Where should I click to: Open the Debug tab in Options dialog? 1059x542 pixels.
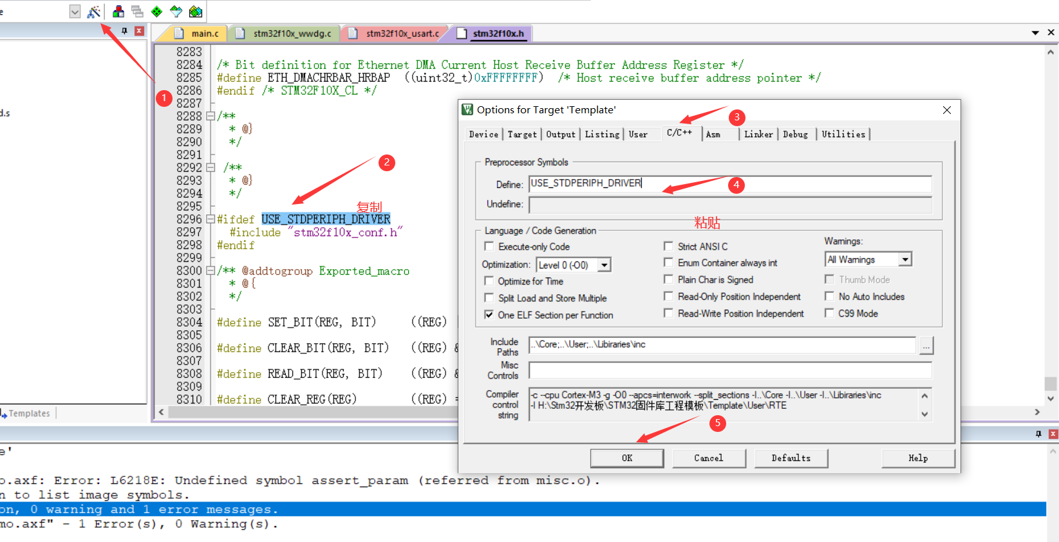click(795, 134)
